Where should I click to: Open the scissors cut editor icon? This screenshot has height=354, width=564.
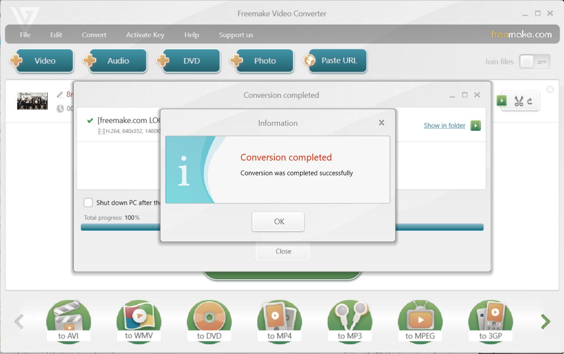pos(519,102)
